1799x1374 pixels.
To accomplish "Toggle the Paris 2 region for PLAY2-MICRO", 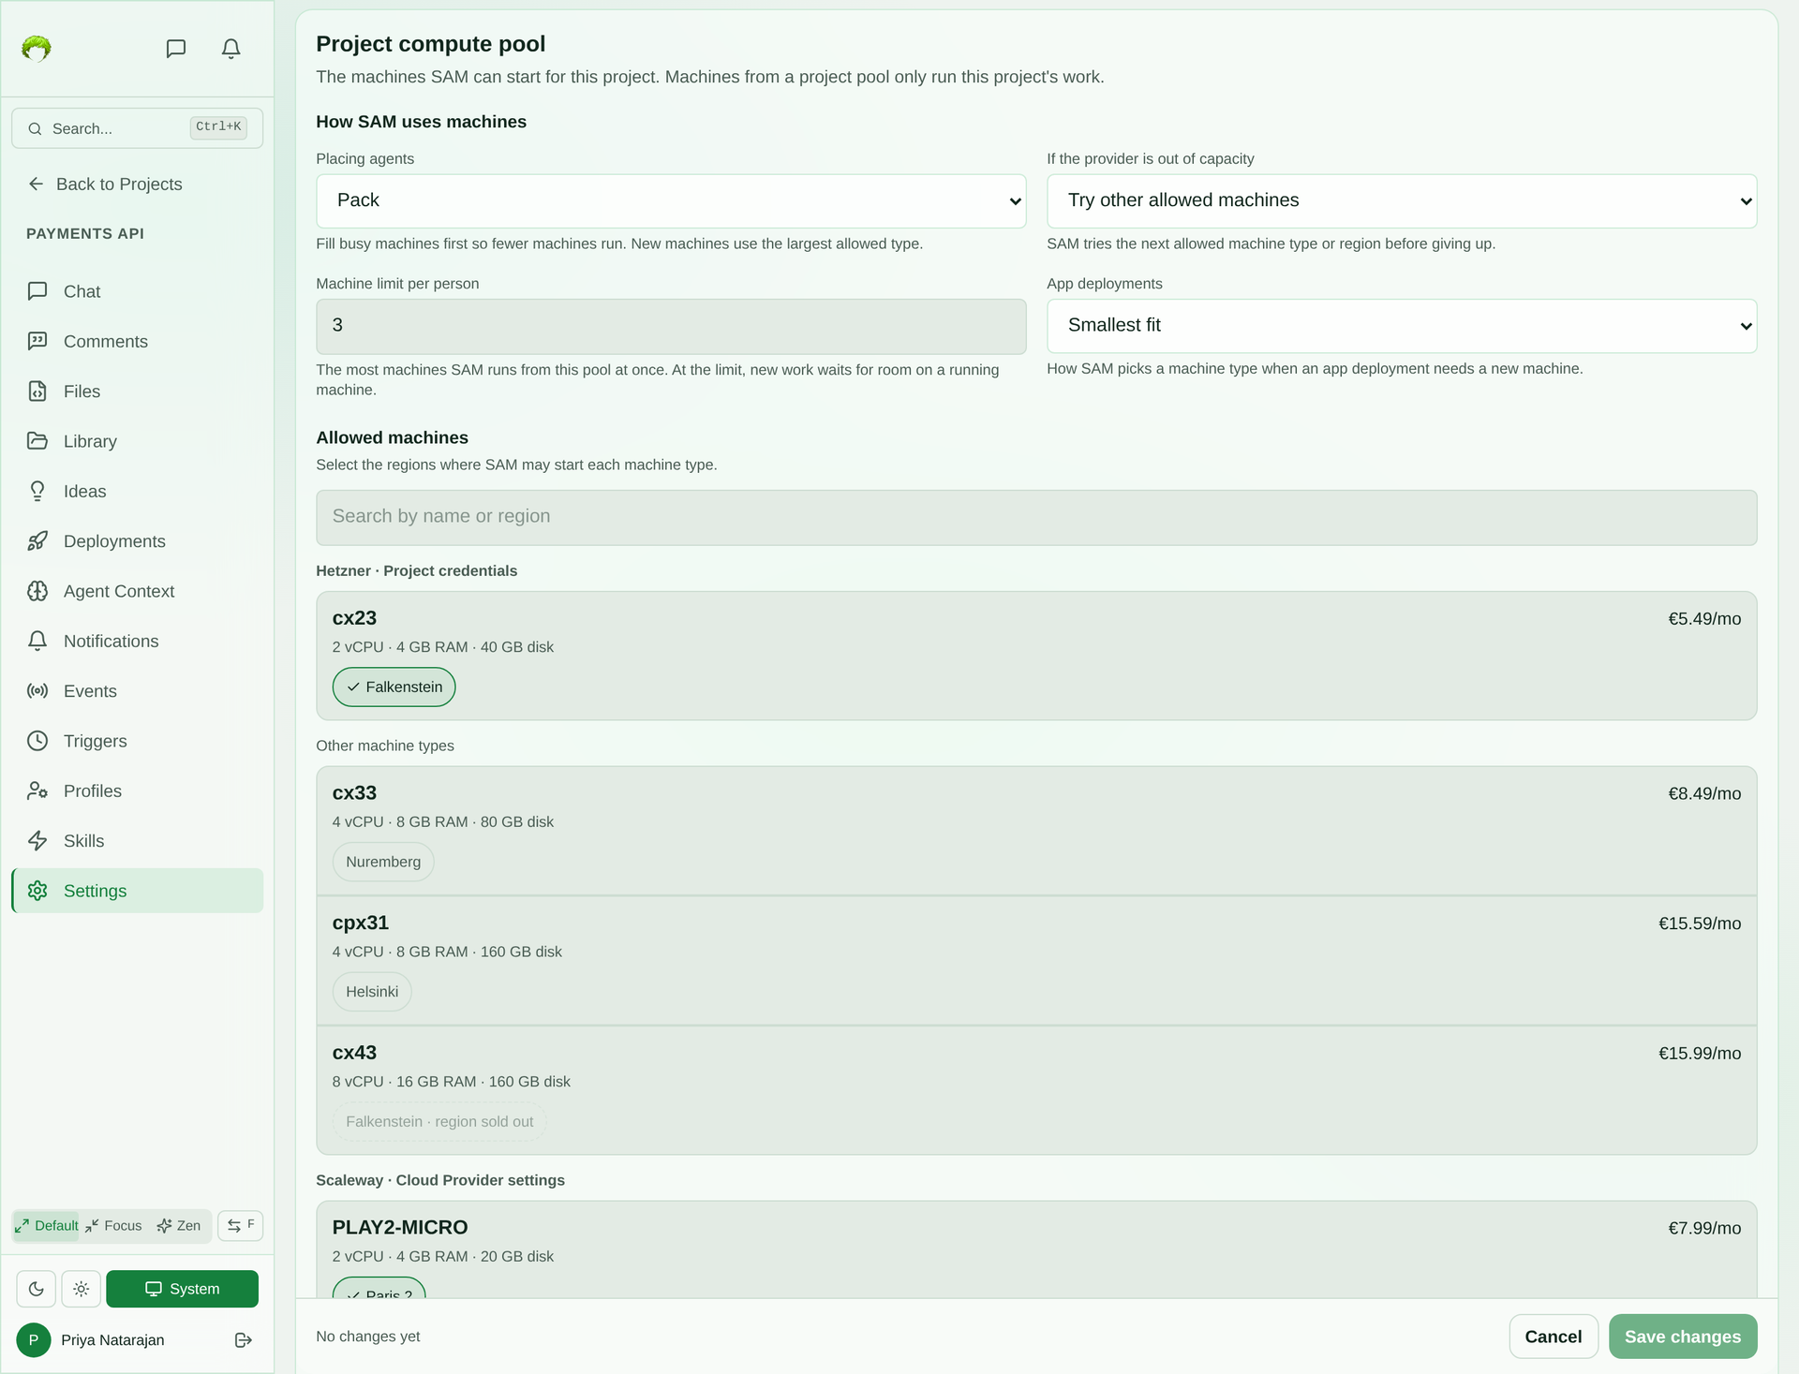I will point(379,1289).
